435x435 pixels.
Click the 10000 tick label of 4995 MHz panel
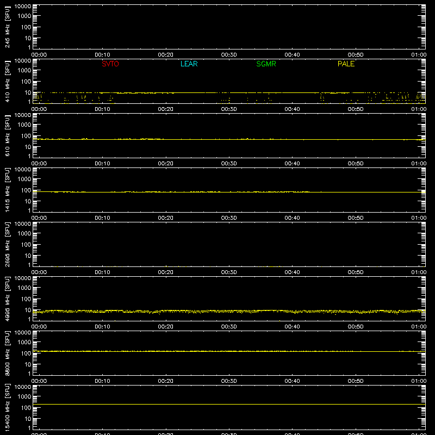coord(23,278)
